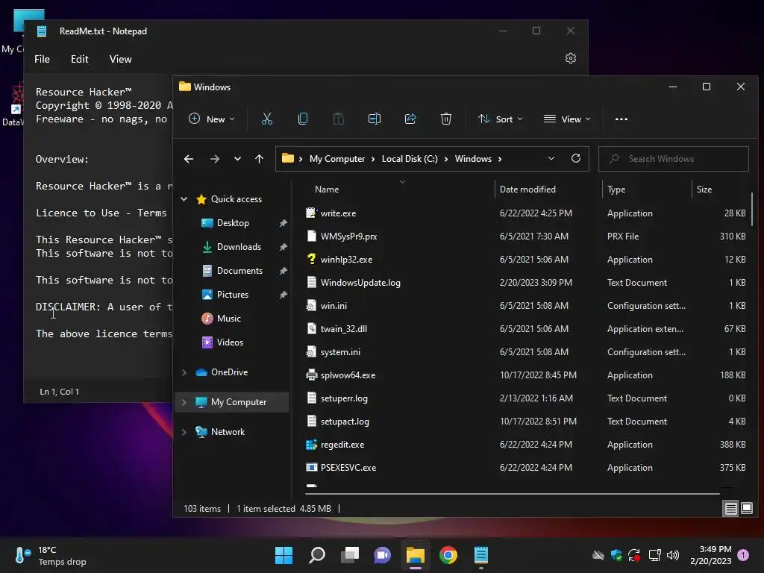This screenshot has width=764, height=573.
Task: Expand the Network tree node
Action: tap(184, 432)
